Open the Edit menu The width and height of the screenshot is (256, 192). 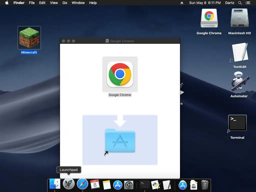(42, 3)
